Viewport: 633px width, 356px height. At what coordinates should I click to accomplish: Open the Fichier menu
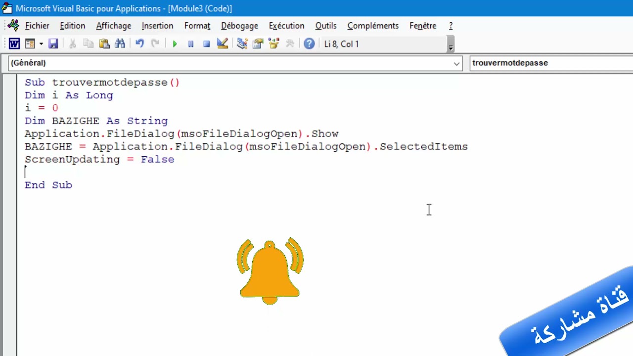(x=37, y=26)
